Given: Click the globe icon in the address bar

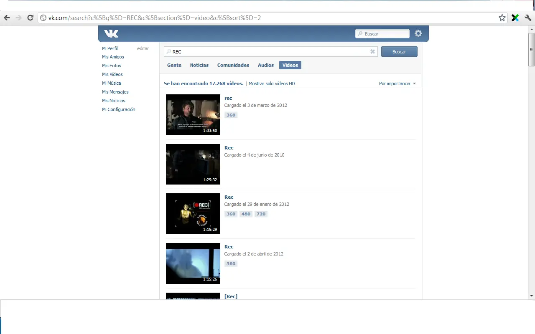Looking at the screenshot, I should [43, 18].
